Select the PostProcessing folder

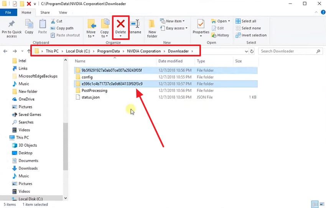click(166, 91)
